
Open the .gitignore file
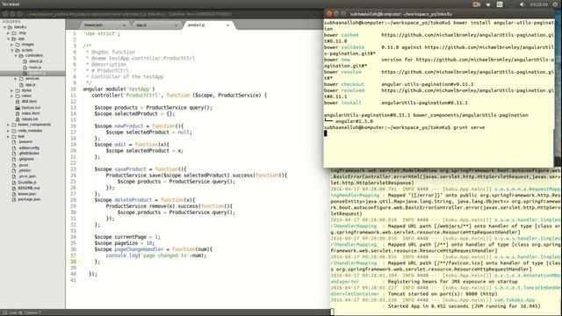25,159
